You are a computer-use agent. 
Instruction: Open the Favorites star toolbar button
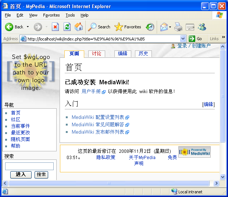128,27
